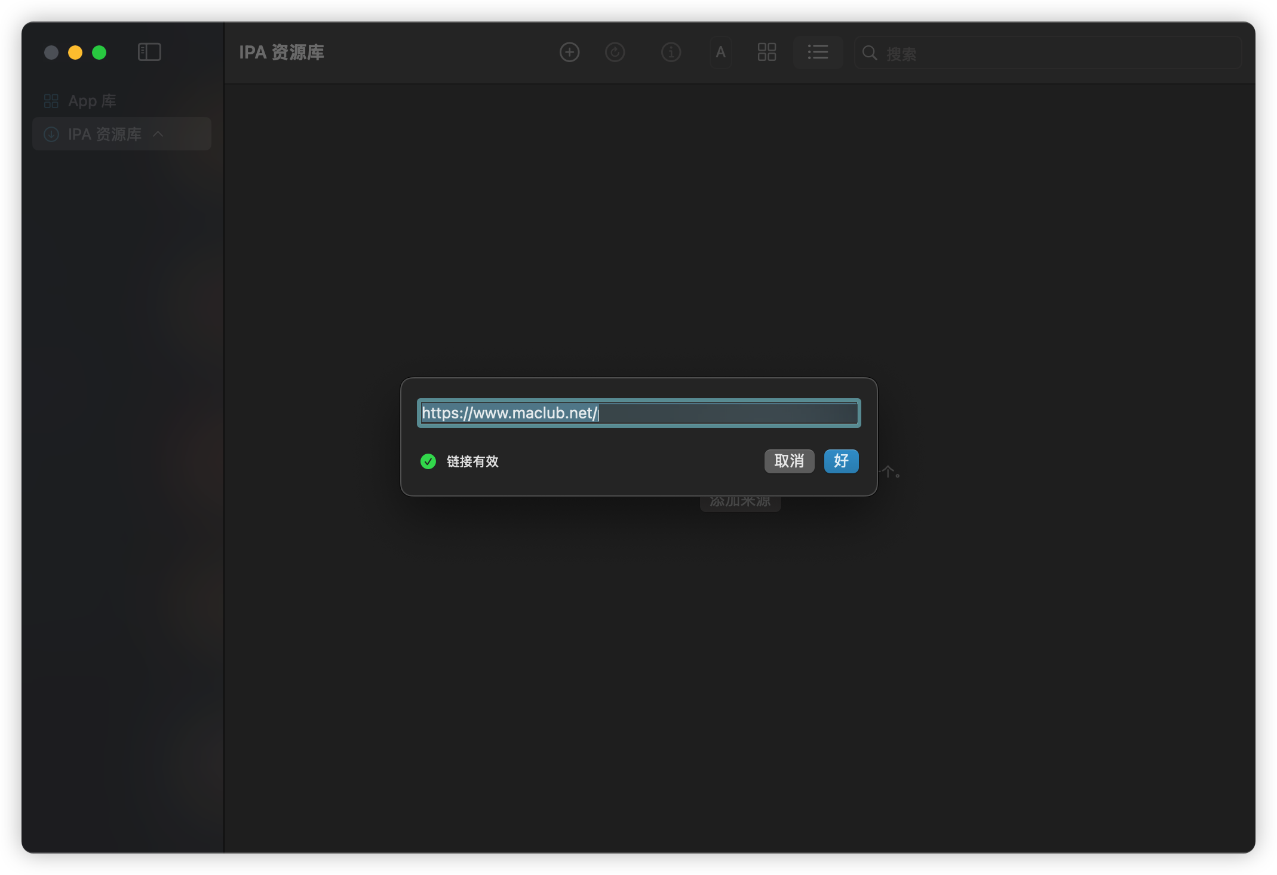Switch to list view layout

click(818, 53)
